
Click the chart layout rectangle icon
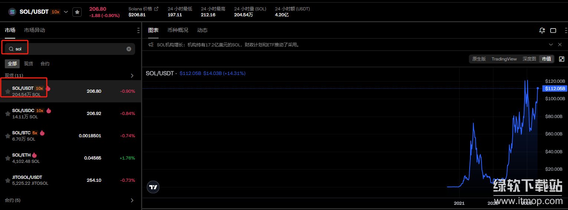pos(553,30)
